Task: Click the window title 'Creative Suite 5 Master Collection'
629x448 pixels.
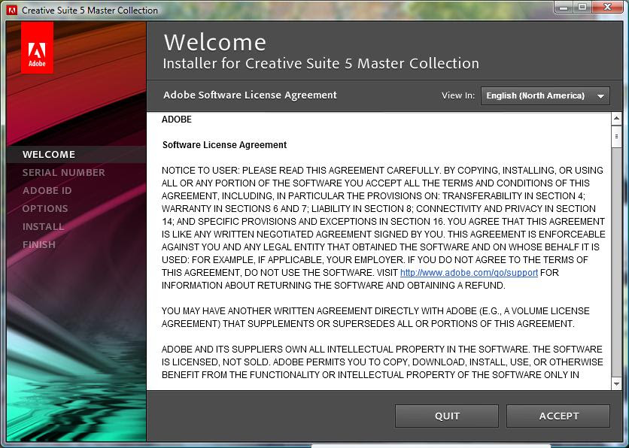Action: point(90,11)
